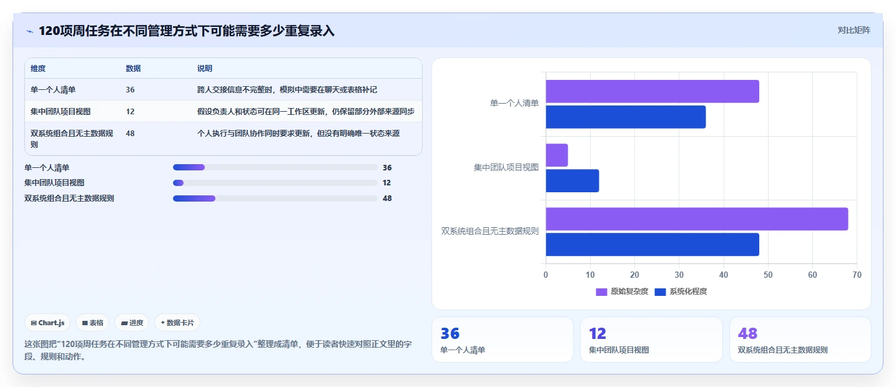This screenshot has width=896, height=387.
Task: Toggle the 系统化程度 legend swatch
Action: tap(660, 291)
